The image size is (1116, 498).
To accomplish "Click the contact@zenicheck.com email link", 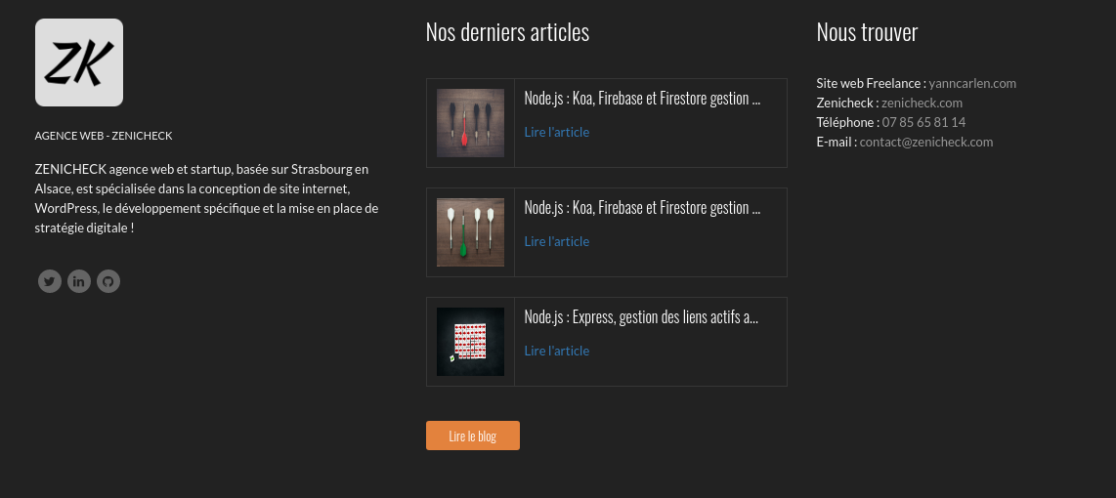I will (x=926, y=142).
